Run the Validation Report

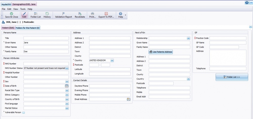point(63,15)
